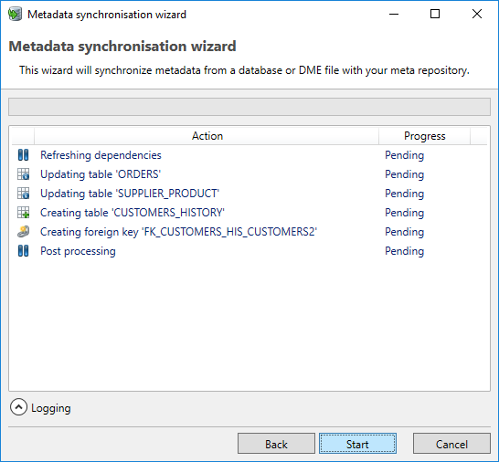Image resolution: width=499 pixels, height=462 pixels.
Task: Click the Logging label
Action: (x=51, y=408)
